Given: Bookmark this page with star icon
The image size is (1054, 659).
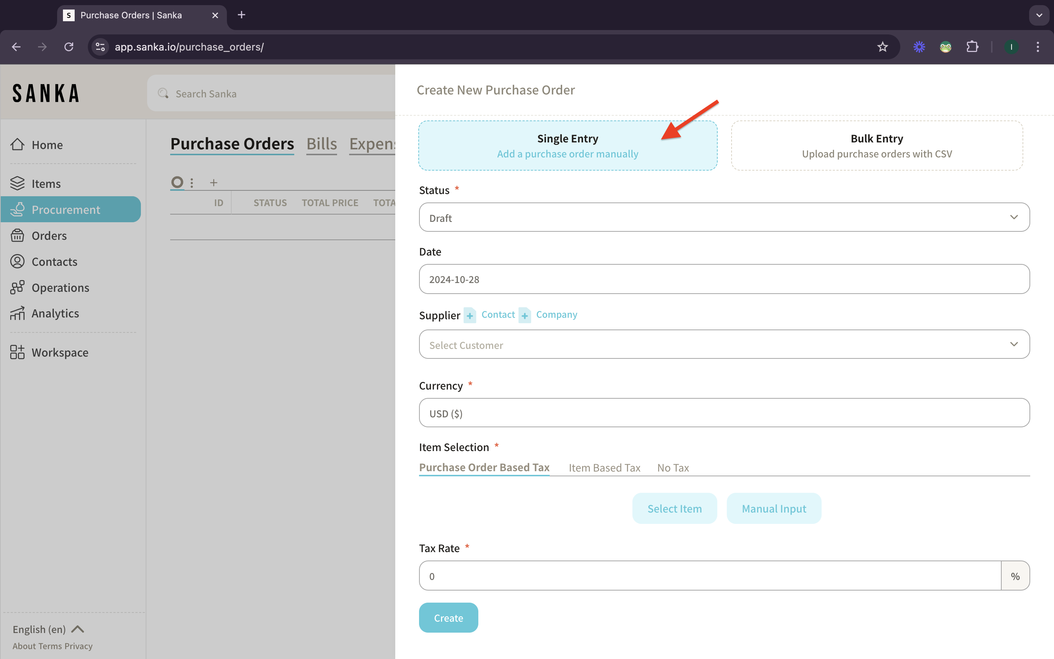Looking at the screenshot, I should click(x=882, y=46).
